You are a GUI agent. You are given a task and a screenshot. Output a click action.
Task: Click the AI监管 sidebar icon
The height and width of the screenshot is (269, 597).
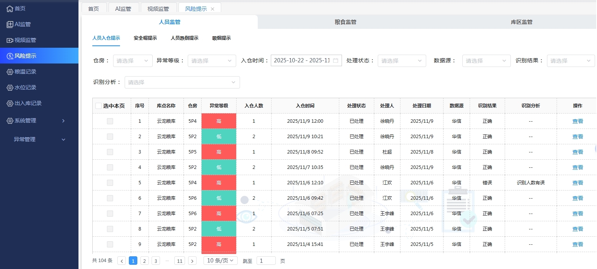[10, 24]
